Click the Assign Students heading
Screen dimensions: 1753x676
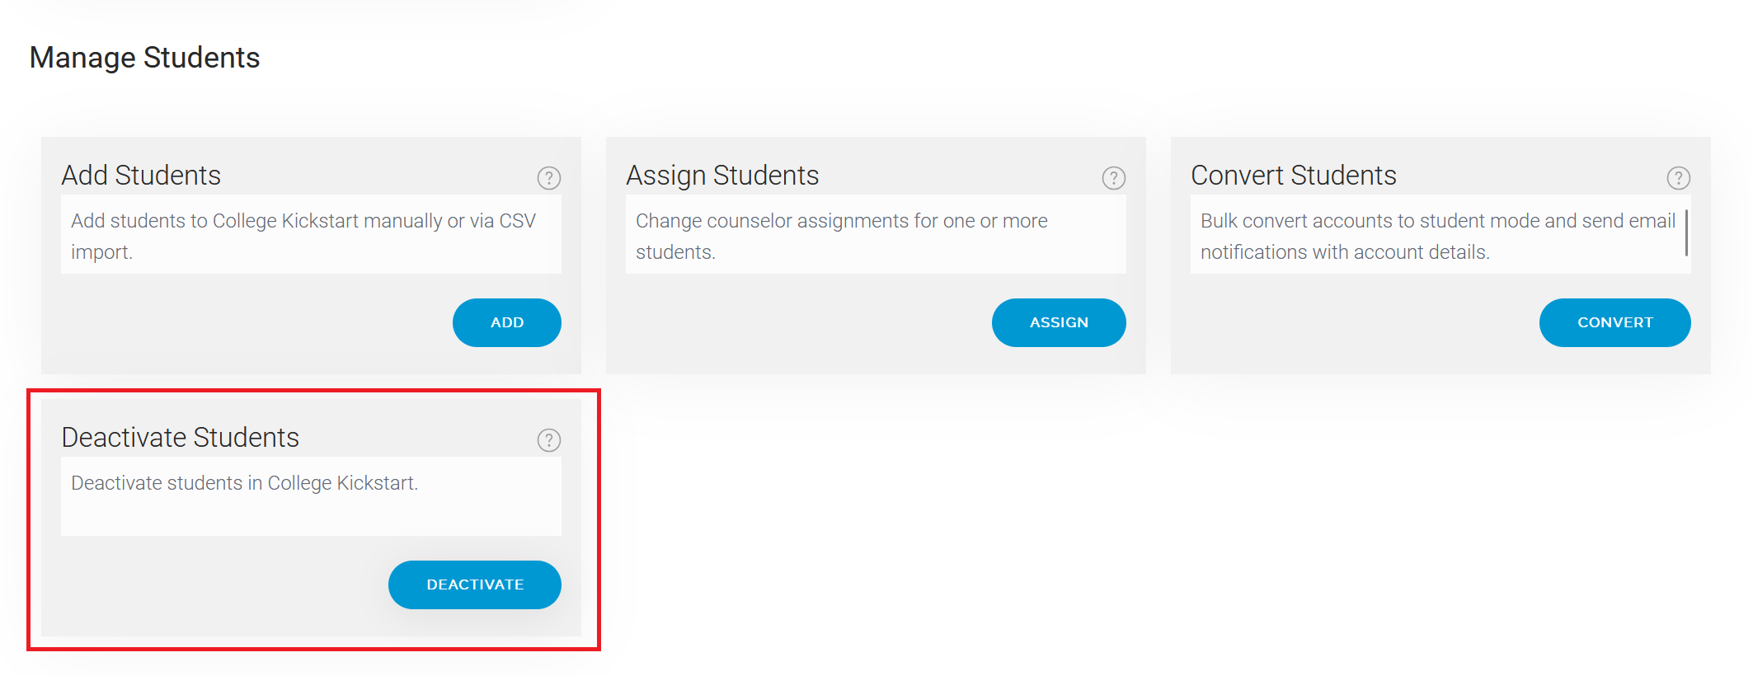[722, 176]
